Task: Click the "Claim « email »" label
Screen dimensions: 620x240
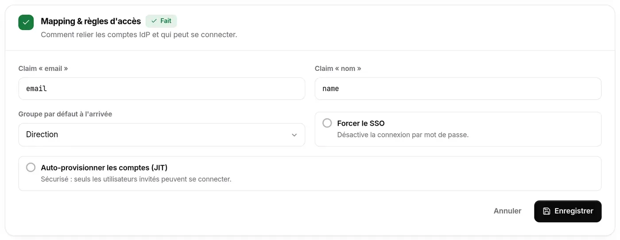Action: pyautogui.click(x=43, y=69)
